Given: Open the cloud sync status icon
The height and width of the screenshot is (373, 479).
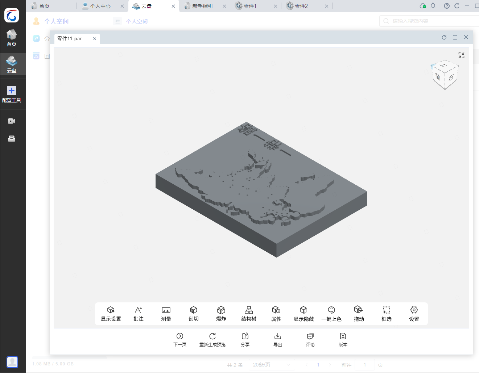Looking at the screenshot, I should point(423,6).
